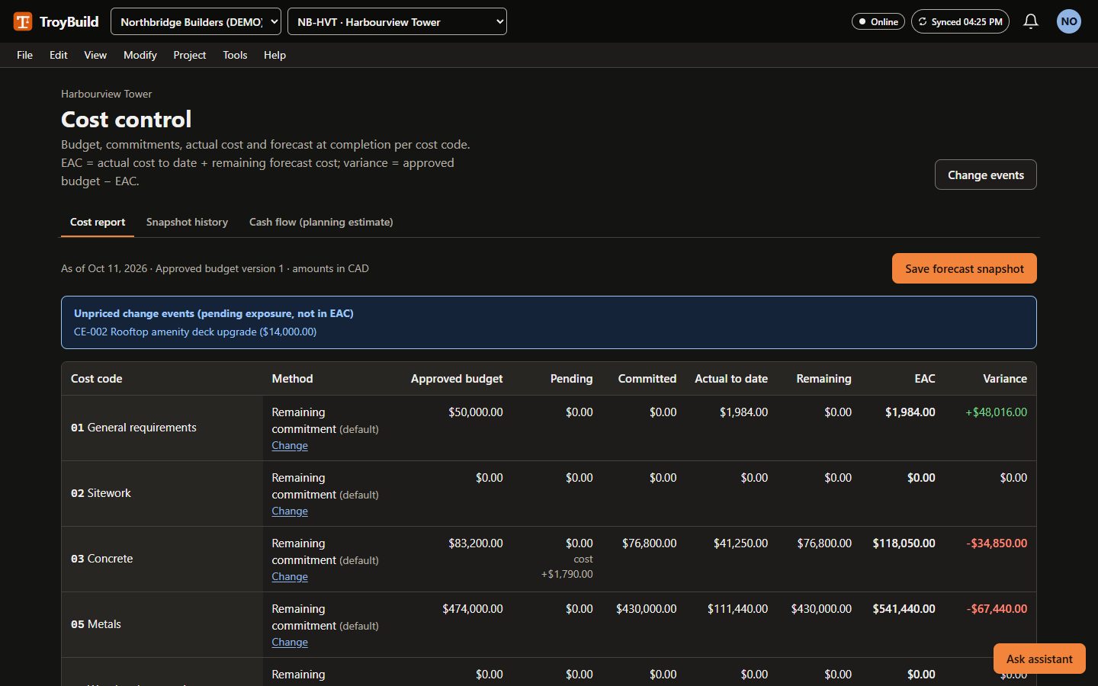Switch to the Snapshot history tab
This screenshot has width=1098, height=686.
click(187, 222)
